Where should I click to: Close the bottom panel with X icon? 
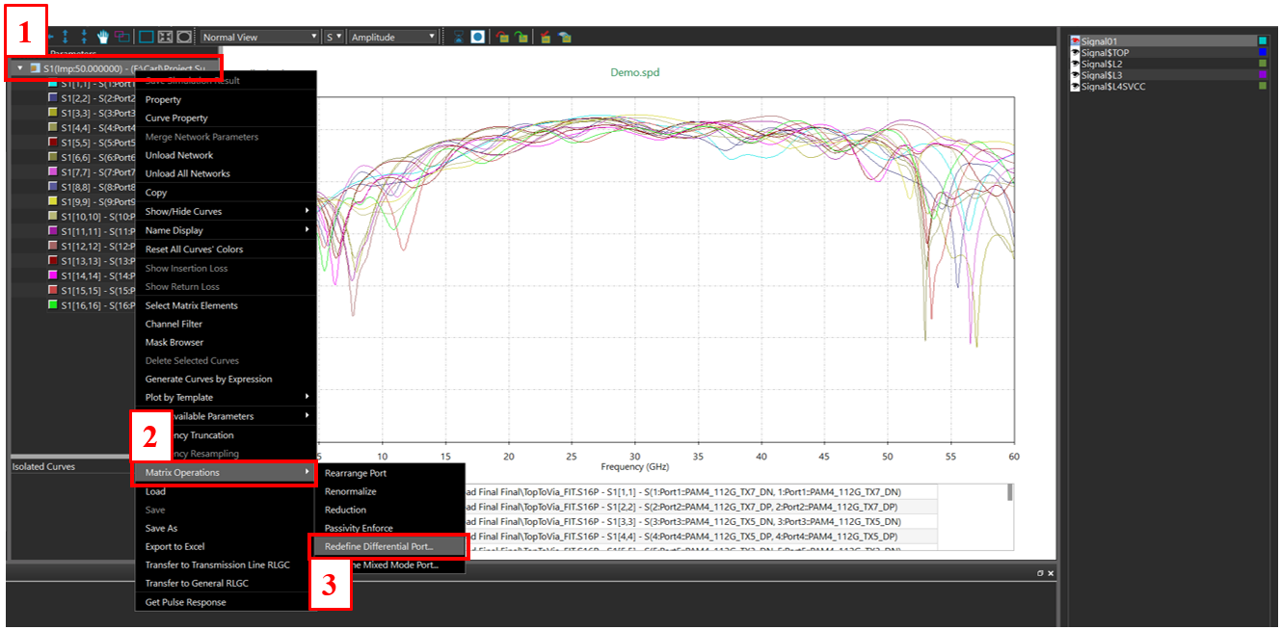tap(1051, 573)
